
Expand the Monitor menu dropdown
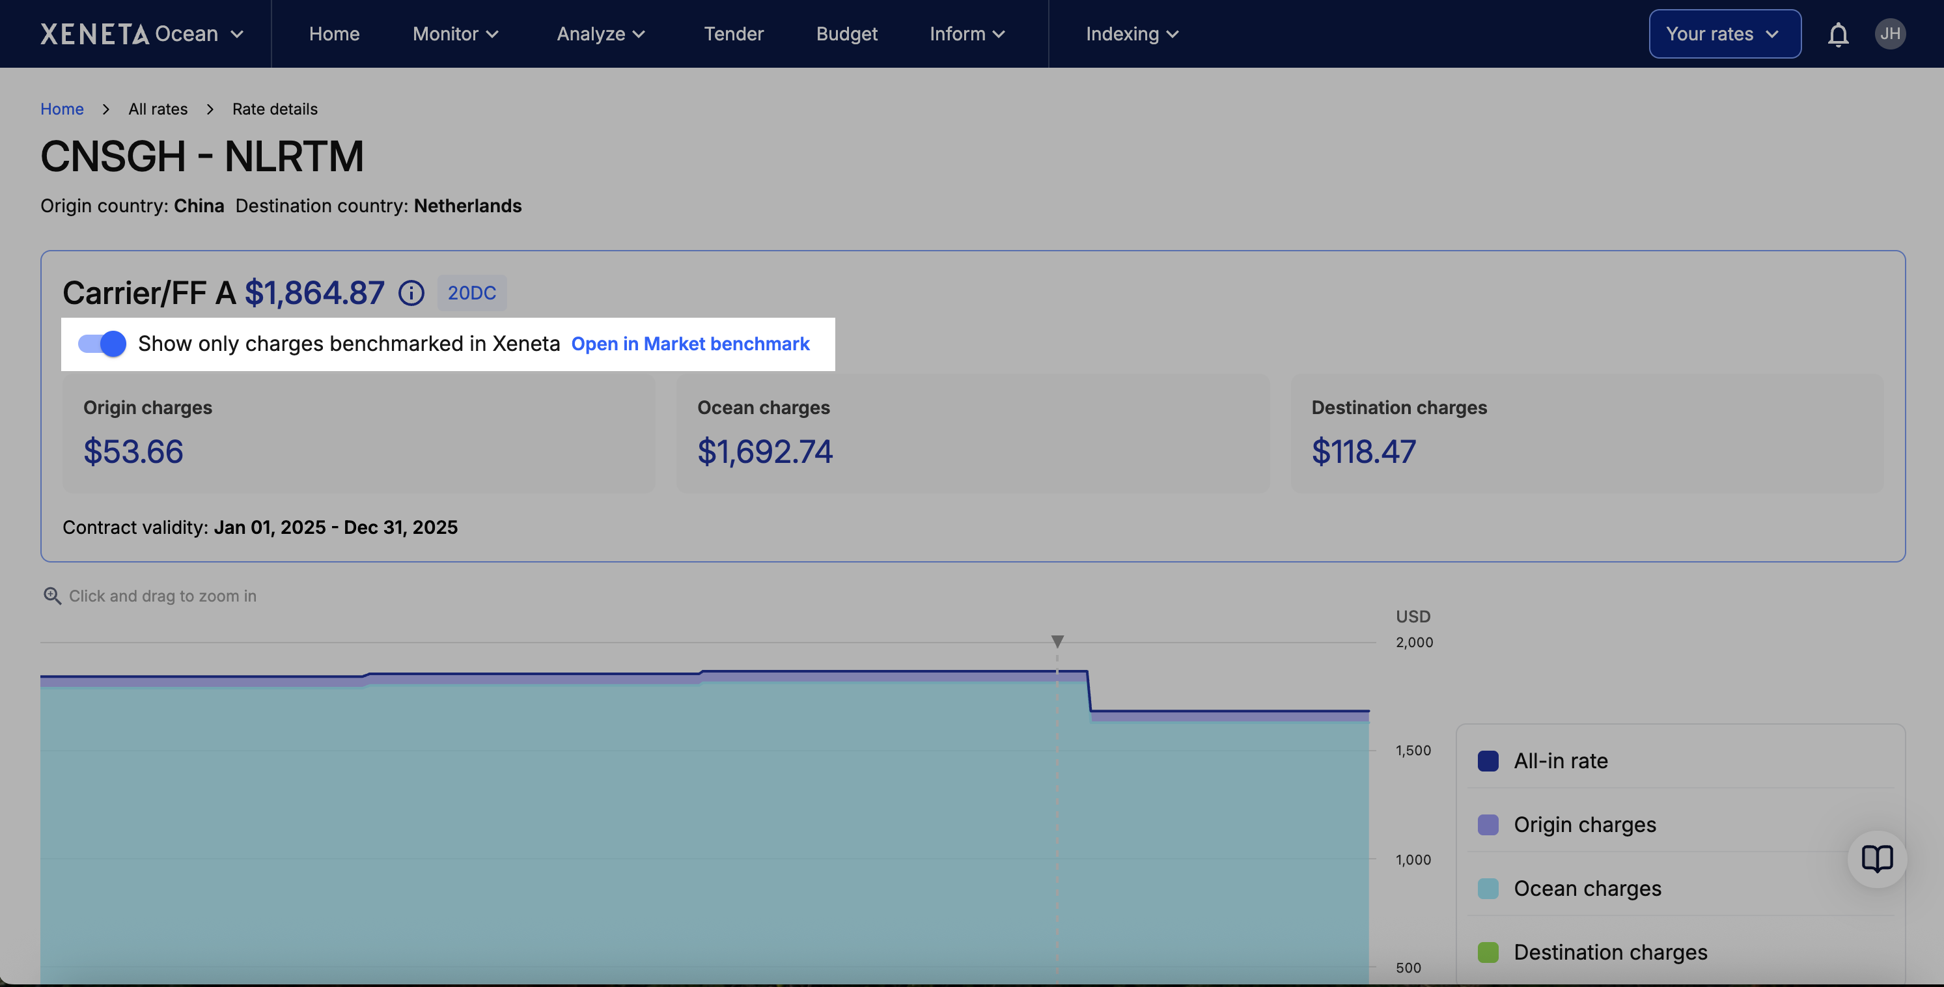pos(455,34)
